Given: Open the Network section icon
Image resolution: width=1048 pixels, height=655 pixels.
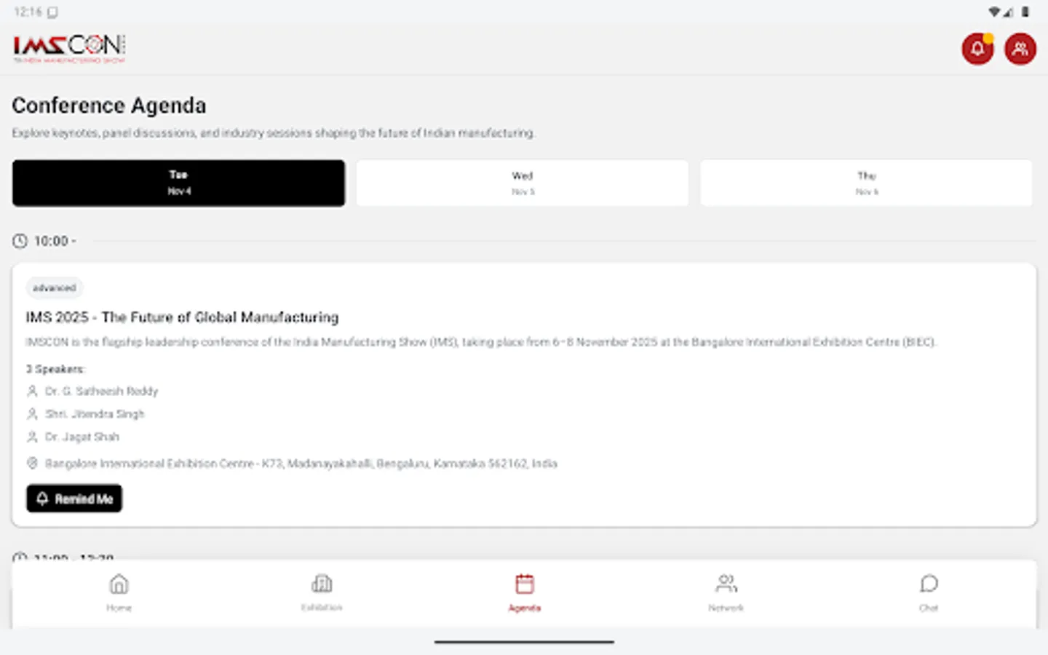Looking at the screenshot, I should (726, 583).
